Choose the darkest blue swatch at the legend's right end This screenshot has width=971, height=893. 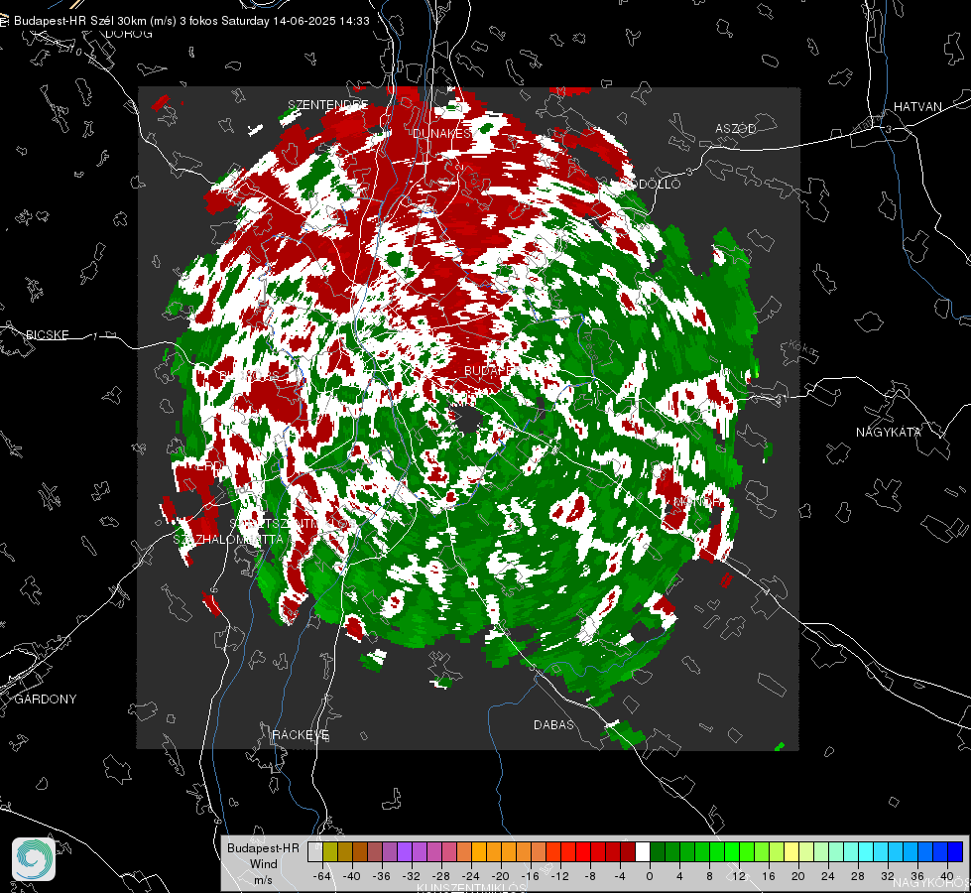(x=955, y=851)
